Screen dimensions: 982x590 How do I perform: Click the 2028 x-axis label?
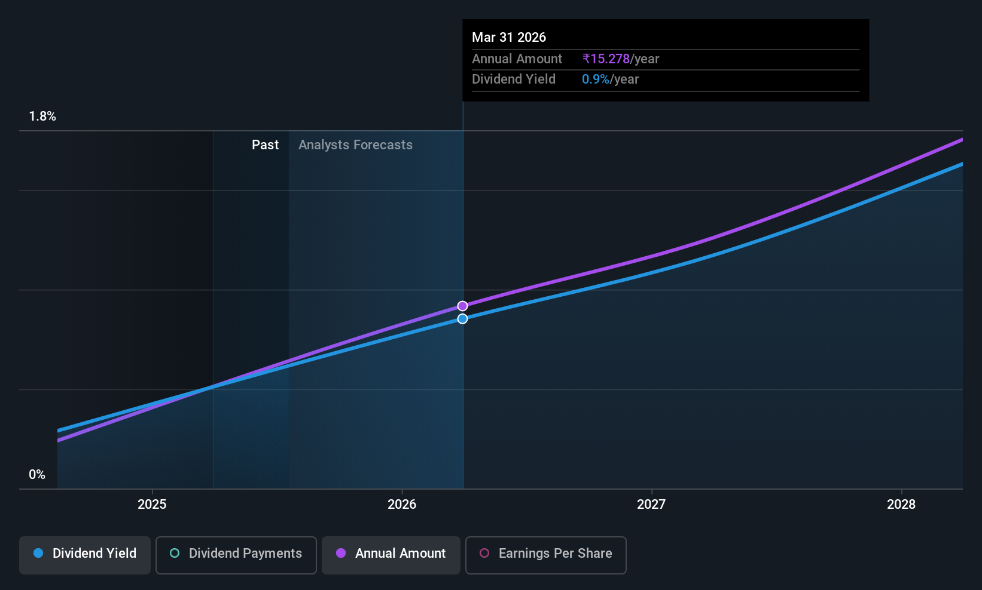point(901,504)
